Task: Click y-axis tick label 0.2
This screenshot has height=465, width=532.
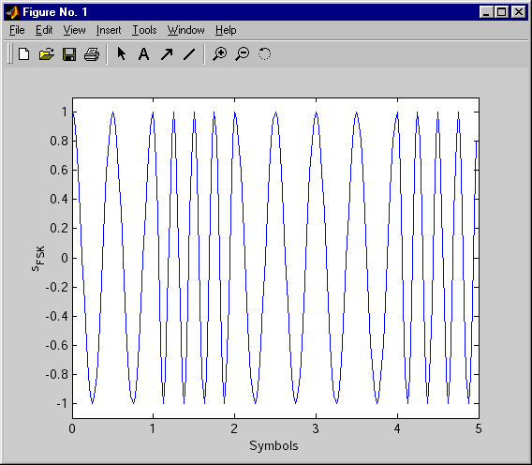Action: pos(59,228)
